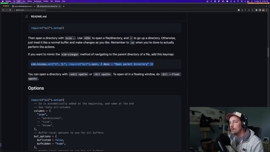Screen dimensions: 270x152
Task: Click the commented "permissions" code line
Action: tap(50, 118)
